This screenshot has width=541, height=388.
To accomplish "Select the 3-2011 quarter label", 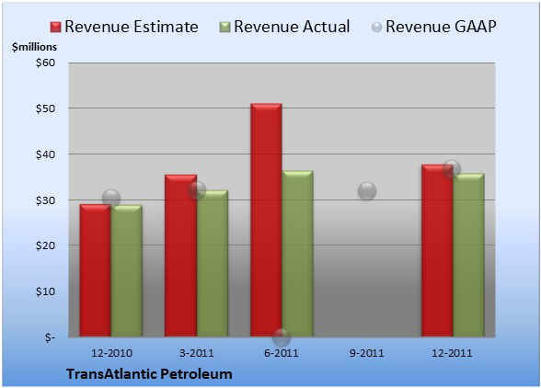I will [197, 353].
